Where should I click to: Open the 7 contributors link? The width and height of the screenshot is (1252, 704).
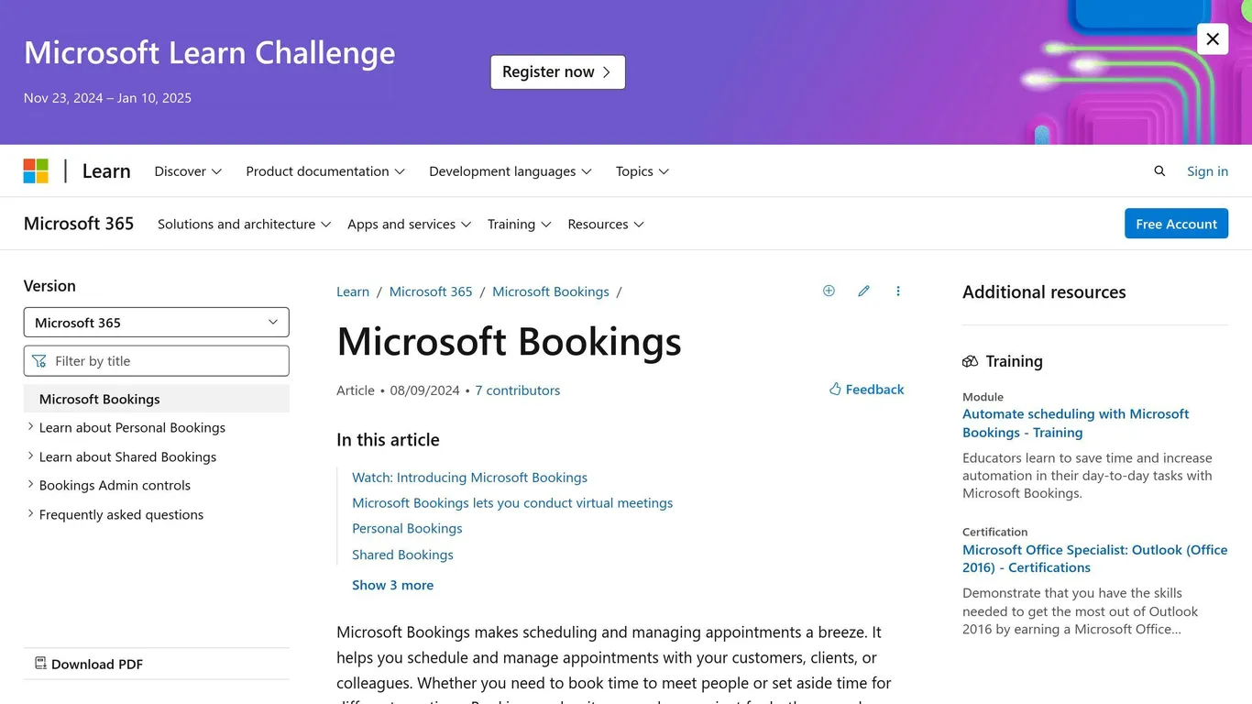pos(517,390)
